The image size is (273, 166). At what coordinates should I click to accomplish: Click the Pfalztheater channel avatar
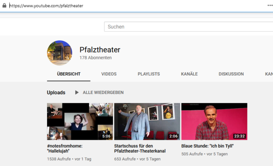click(60, 53)
